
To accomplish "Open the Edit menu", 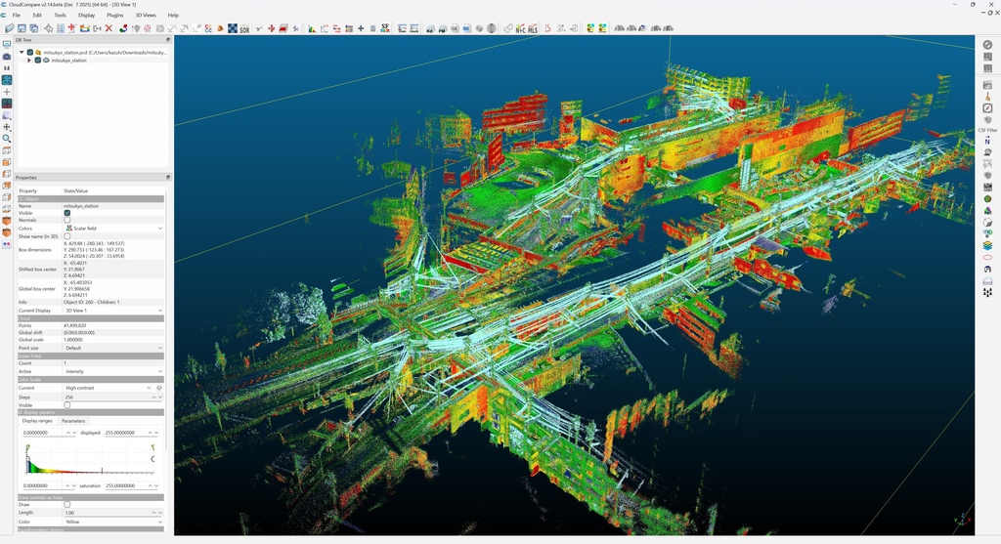I will (x=37, y=15).
